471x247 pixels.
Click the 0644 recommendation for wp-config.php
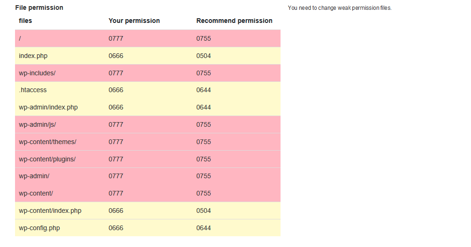(204, 228)
